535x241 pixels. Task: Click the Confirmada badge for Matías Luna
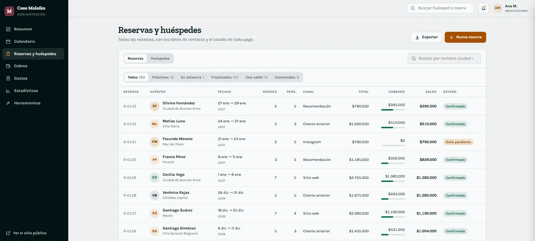pos(455,124)
